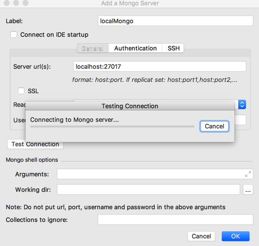Click the Testing Connection title bar
This screenshot has width=259, height=246.
(130, 106)
